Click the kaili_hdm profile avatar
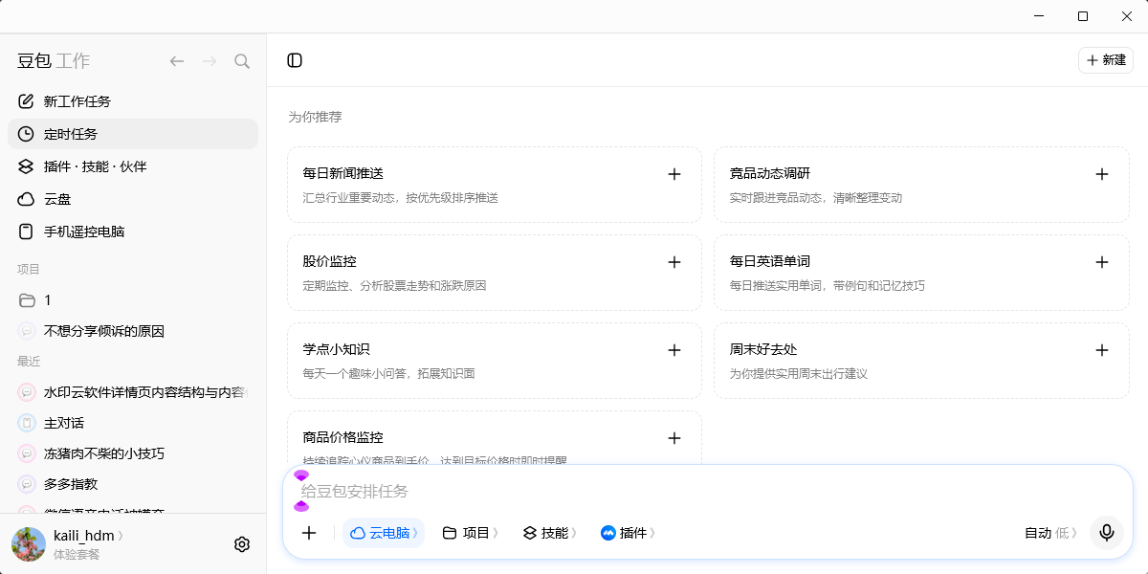 29,544
